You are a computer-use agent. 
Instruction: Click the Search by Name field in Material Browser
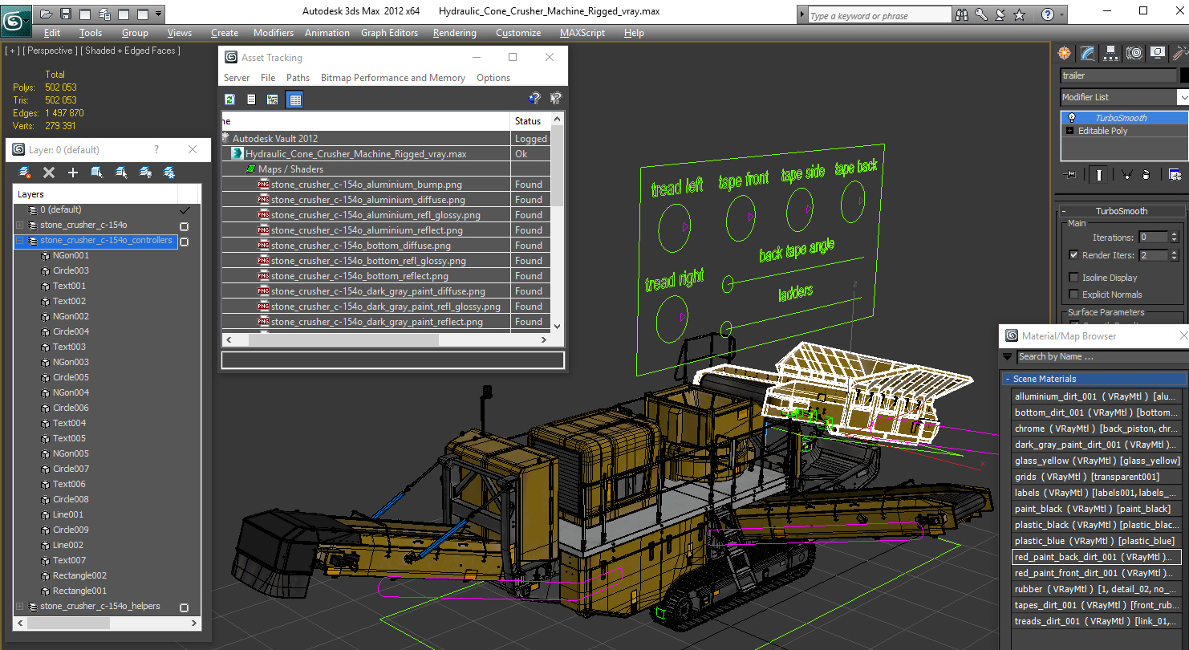click(1102, 356)
